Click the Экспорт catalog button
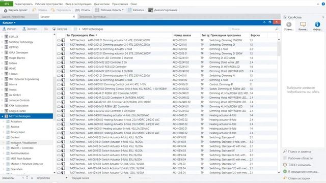Viewport: 326px width, 183px height. coord(30,29)
